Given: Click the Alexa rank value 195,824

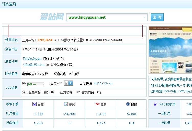Looking at the screenshot, I should click(45, 40).
